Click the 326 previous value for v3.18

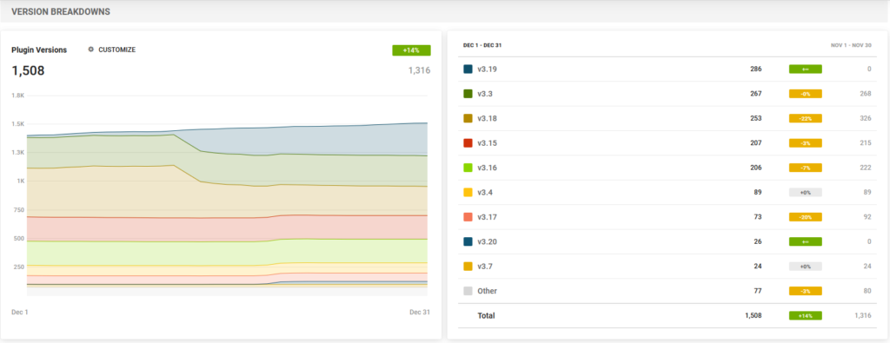(865, 118)
